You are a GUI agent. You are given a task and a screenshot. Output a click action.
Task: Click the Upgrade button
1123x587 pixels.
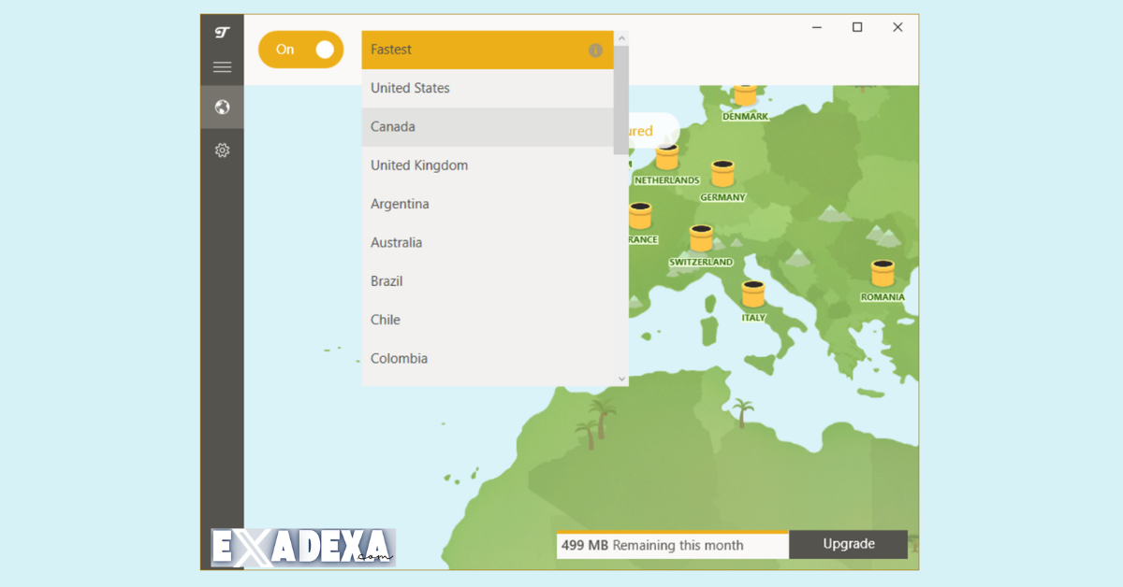tap(848, 544)
